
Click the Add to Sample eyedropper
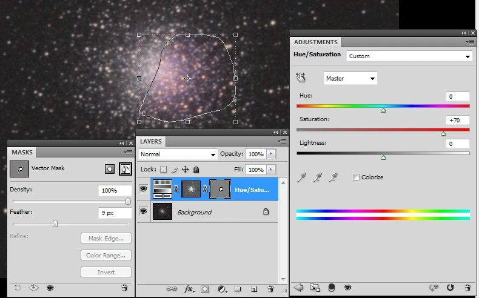pyautogui.click(x=317, y=177)
